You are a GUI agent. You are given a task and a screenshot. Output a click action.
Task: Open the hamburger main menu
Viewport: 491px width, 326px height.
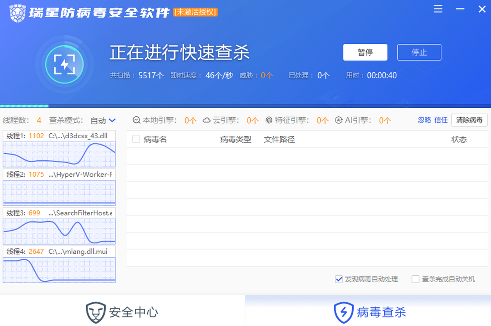pos(438,9)
